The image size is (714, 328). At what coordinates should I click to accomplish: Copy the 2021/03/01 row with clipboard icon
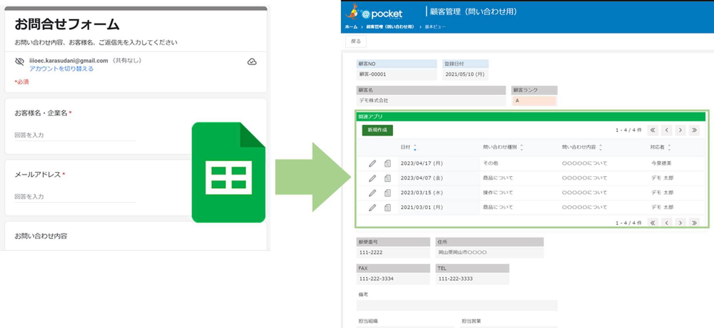click(387, 207)
